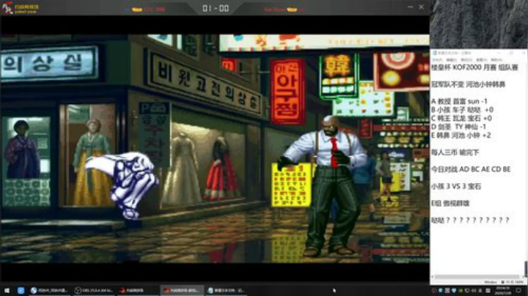Select the active game window taskbar item
This screenshot has height=296, width=528.
click(x=182, y=290)
